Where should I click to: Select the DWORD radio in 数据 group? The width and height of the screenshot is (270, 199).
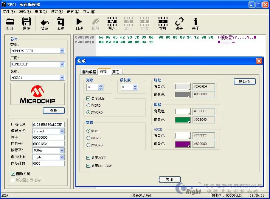pos(88,145)
